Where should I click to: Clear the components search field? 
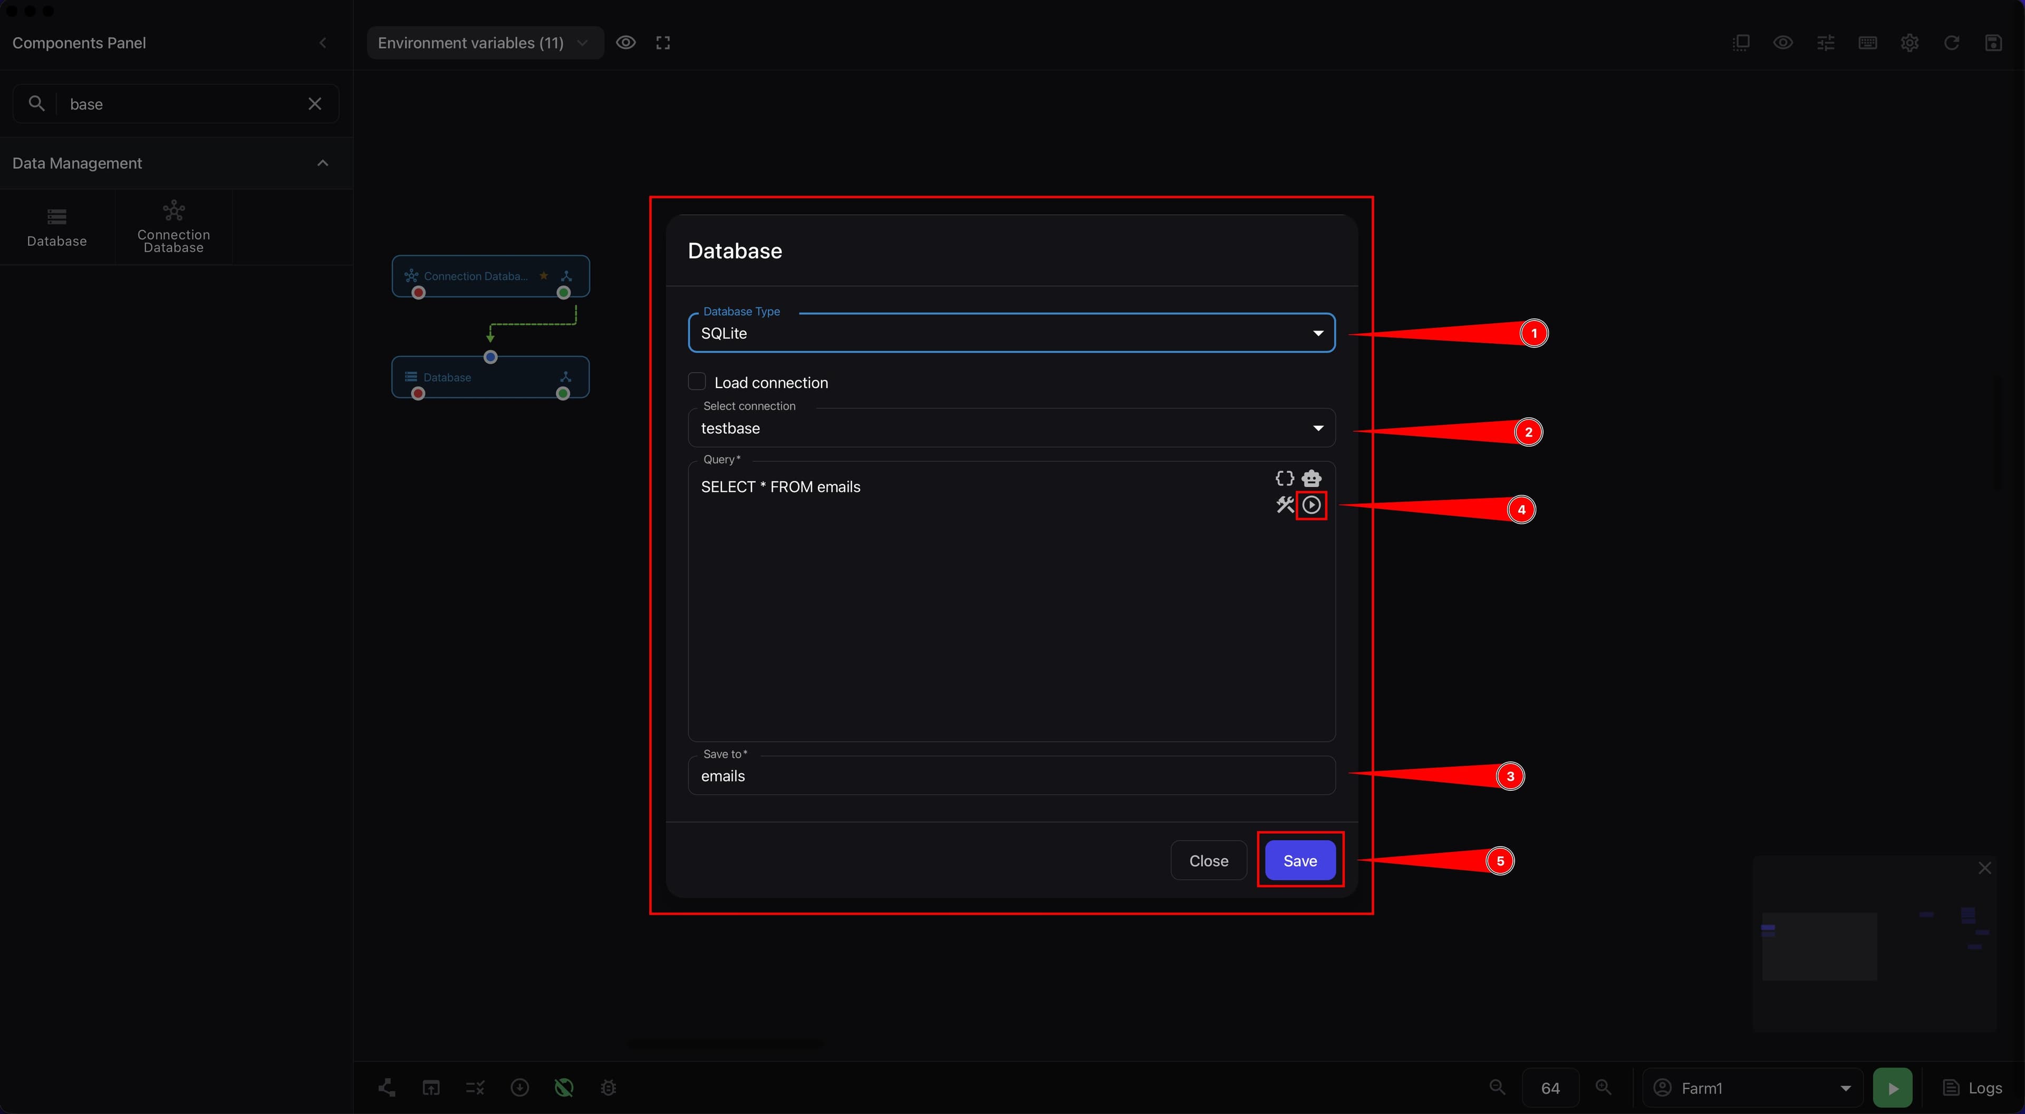click(x=315, y=104)
